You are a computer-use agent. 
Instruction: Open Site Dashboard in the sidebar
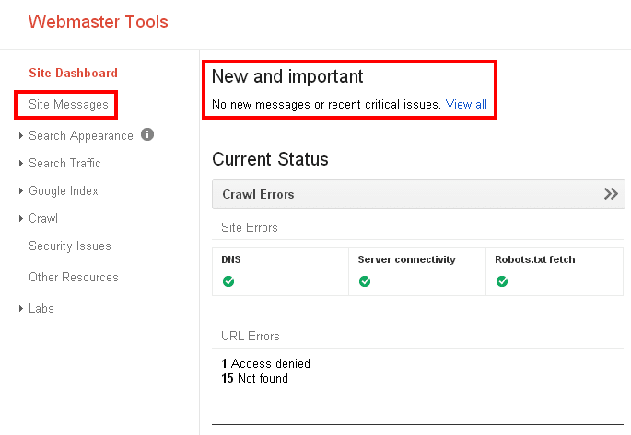74,73
